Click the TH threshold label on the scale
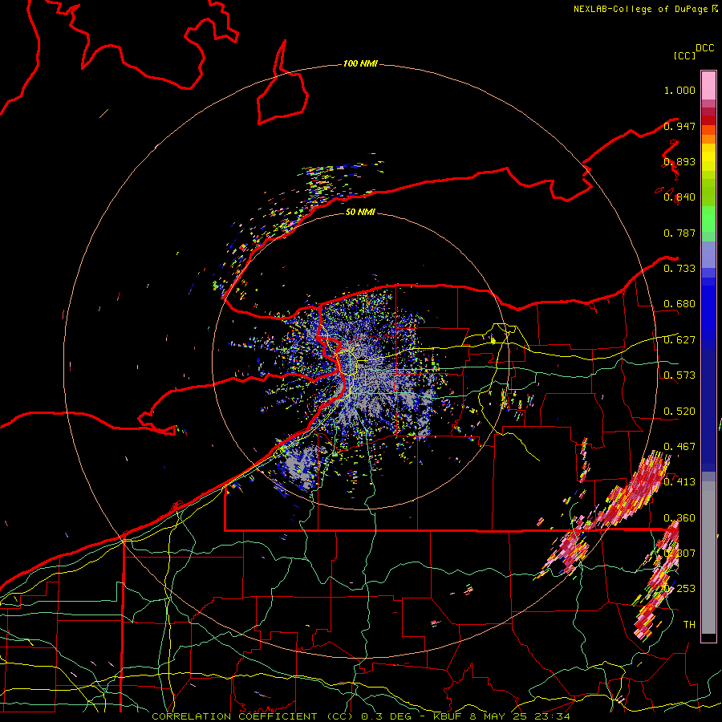 click(x=689, y=625)
